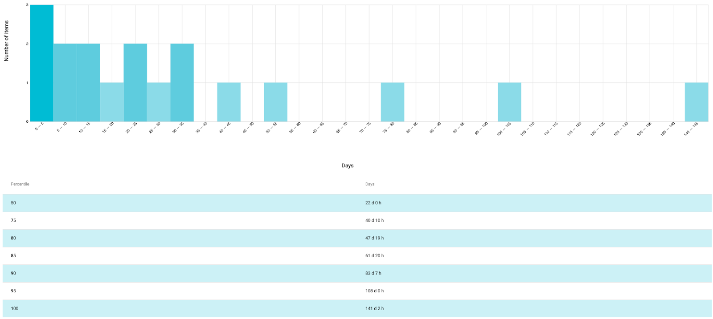This screenshot has width=713, height=319.
Task: Select percentile cell '50' in the table
Action: [x=13, y=203]
